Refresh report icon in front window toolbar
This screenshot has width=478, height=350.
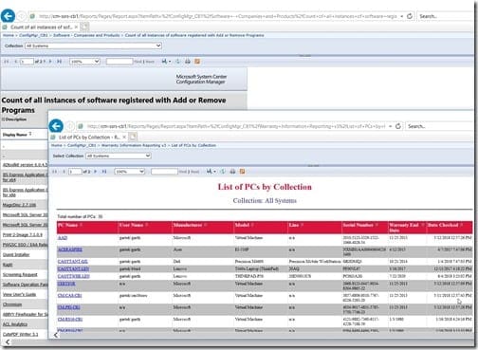223,172
